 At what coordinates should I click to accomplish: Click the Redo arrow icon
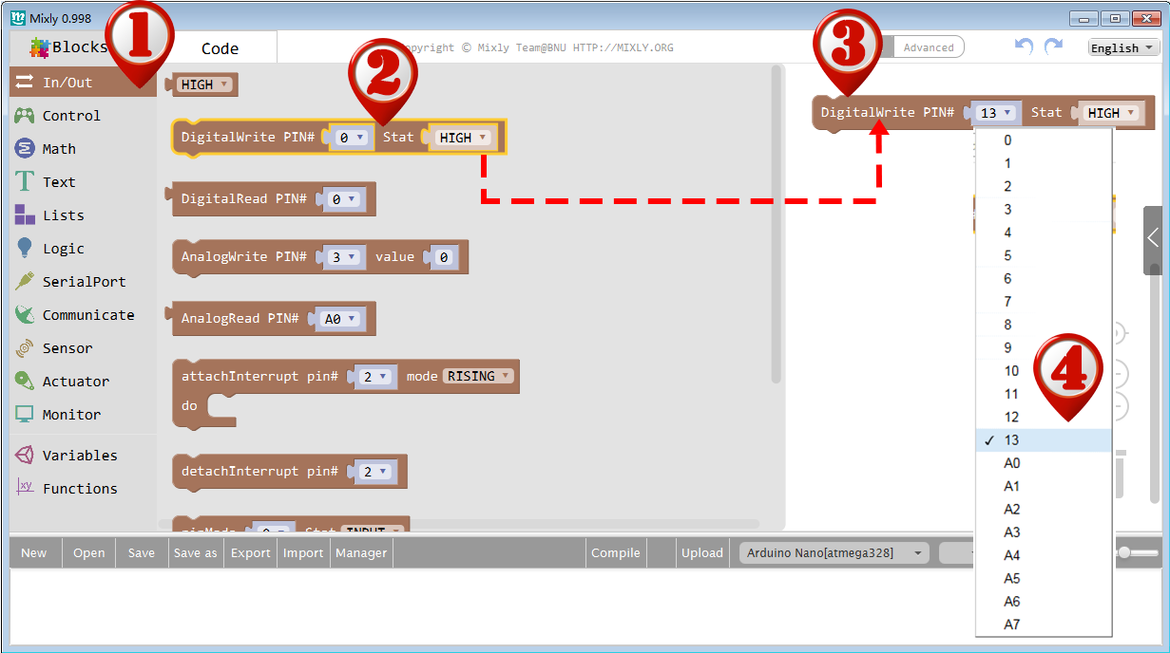pos(1053,47)
